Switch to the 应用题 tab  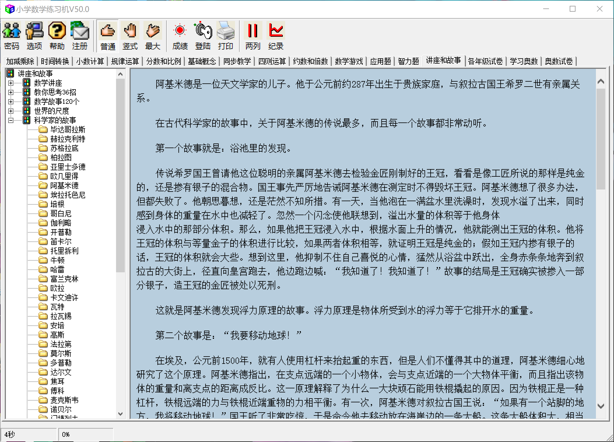[380, 62]
